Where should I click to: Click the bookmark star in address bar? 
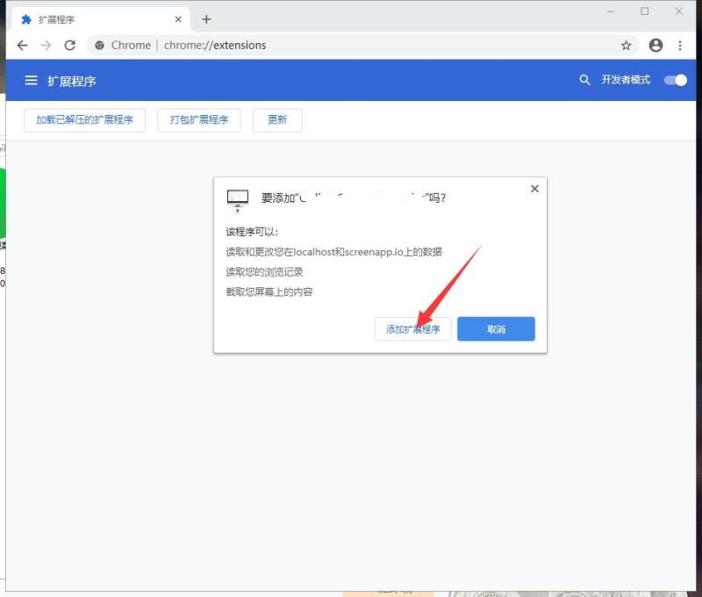(x=627, y=45)
